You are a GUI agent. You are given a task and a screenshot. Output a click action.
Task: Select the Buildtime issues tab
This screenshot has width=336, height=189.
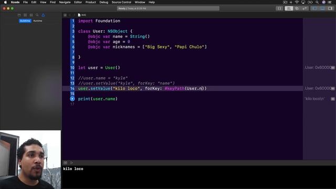click(x=25, y=21)
